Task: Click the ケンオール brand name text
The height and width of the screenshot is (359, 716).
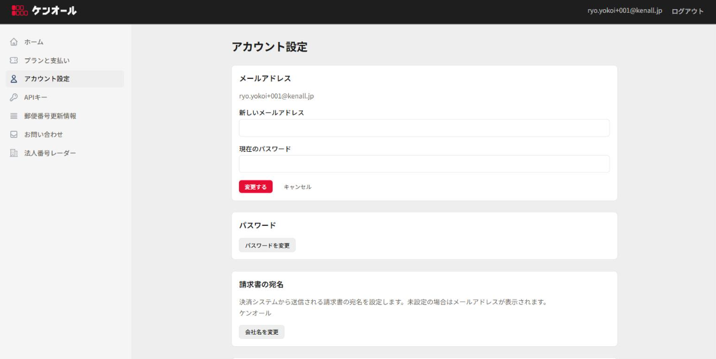Action: pos(54,10)
